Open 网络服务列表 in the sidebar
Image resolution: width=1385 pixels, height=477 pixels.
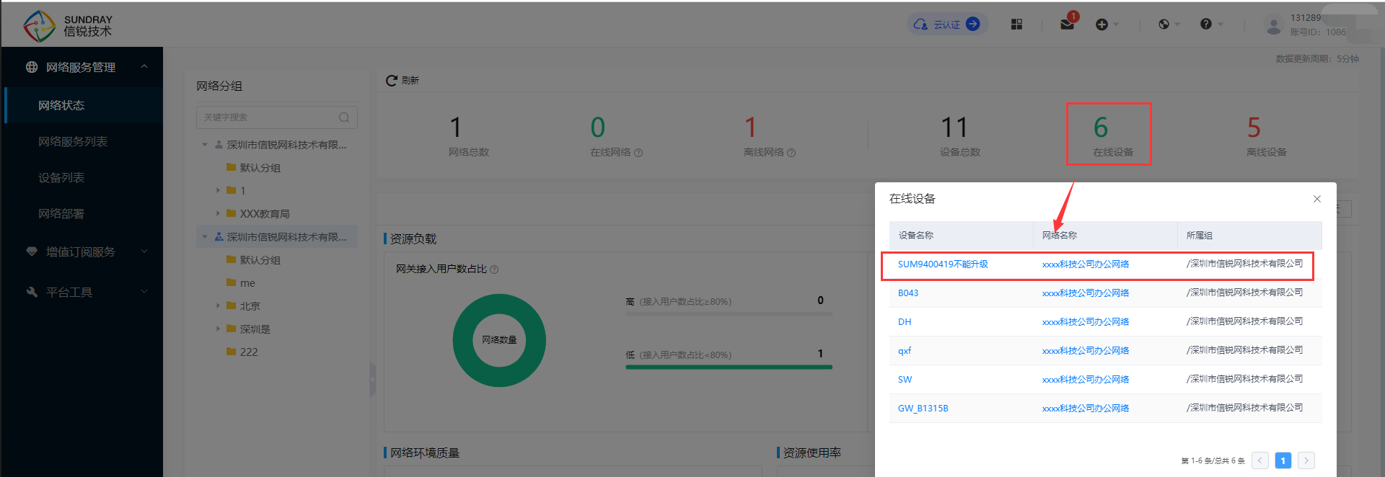pos(73,141)
